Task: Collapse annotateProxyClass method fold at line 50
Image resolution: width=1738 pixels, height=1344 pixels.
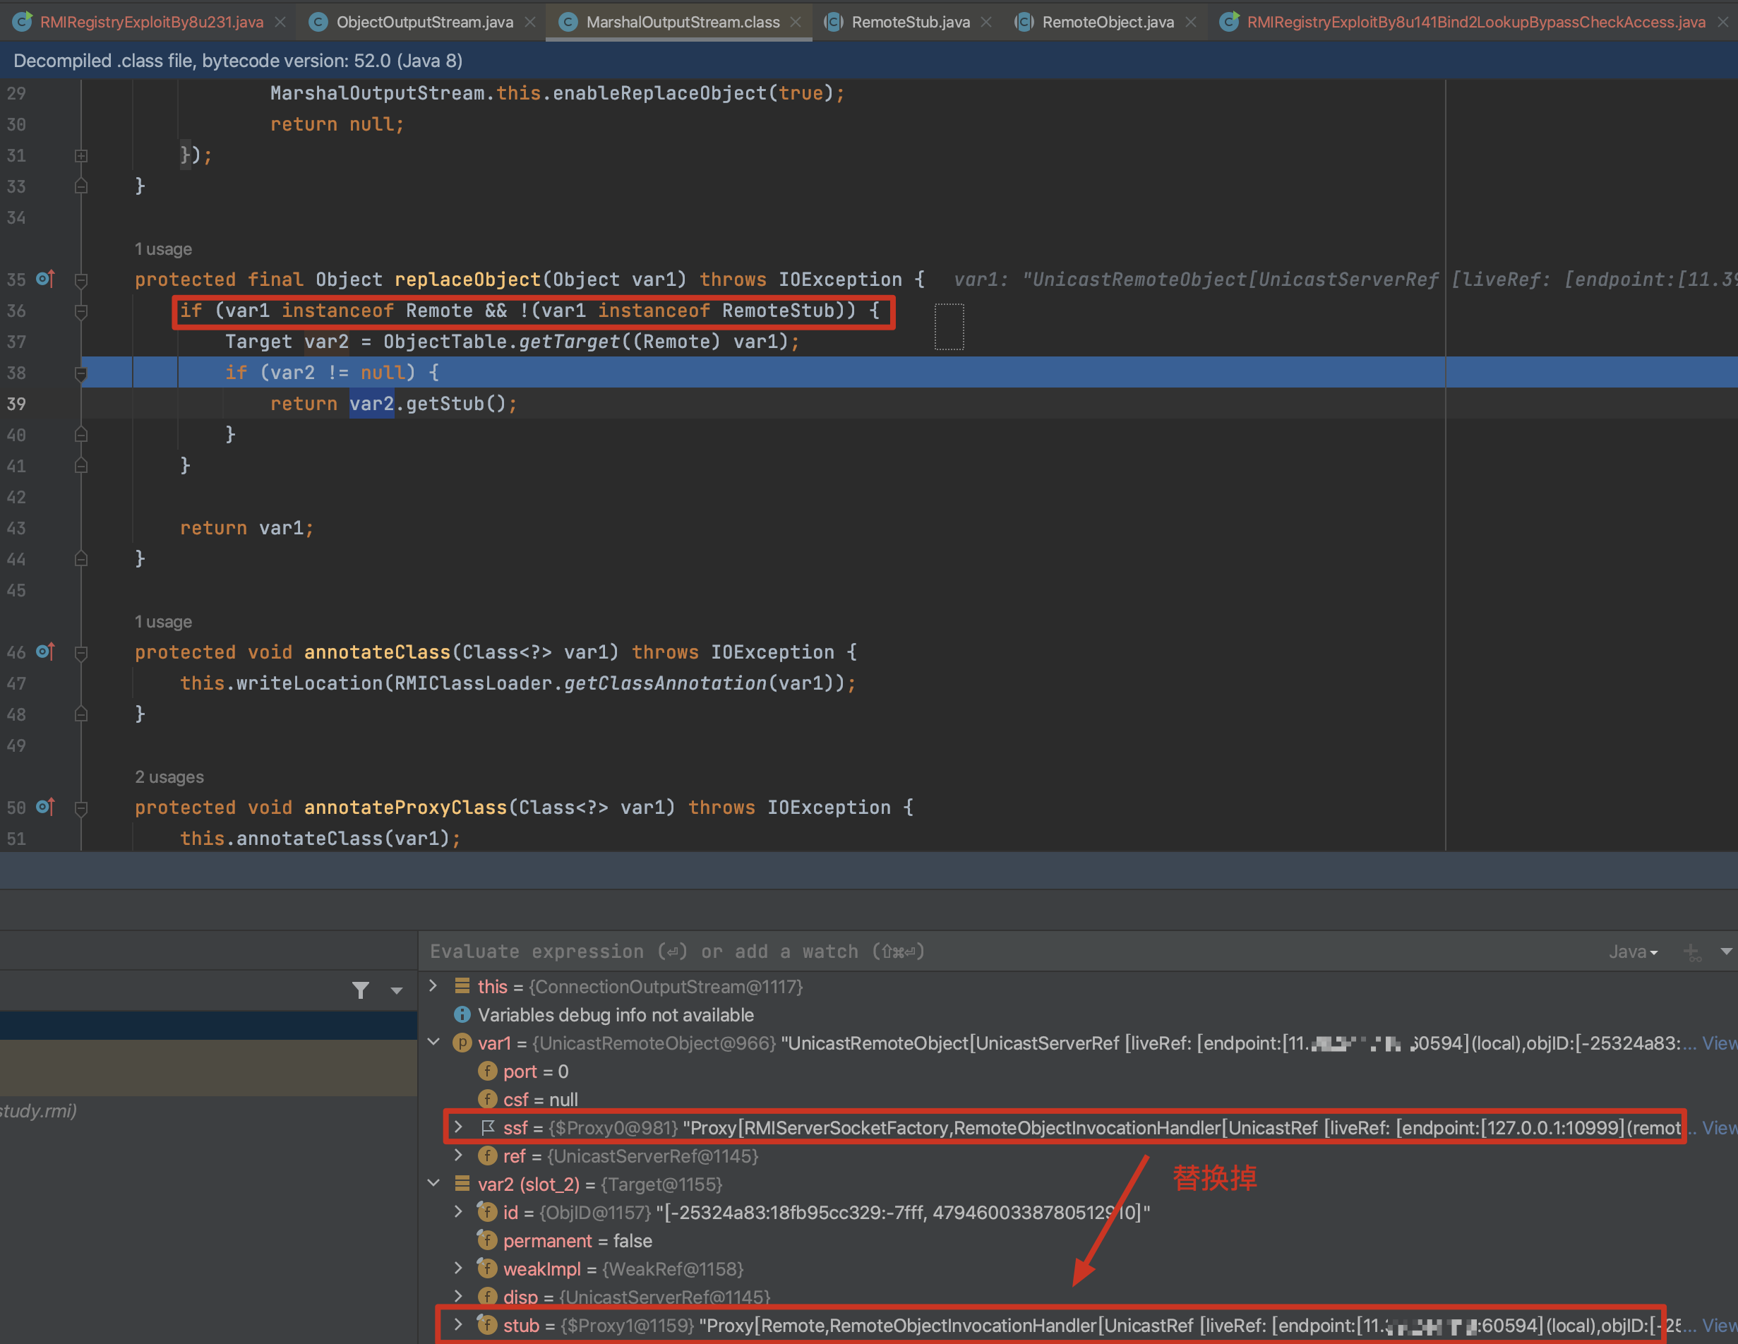Action: [x=81, y=808]
